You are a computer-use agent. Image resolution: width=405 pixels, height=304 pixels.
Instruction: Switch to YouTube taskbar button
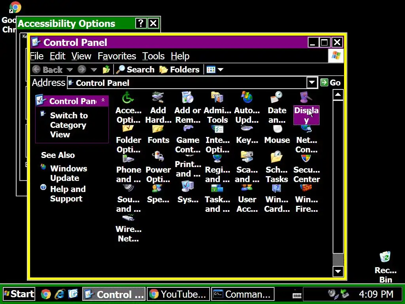pyautogui.click(x=178, y=294)
